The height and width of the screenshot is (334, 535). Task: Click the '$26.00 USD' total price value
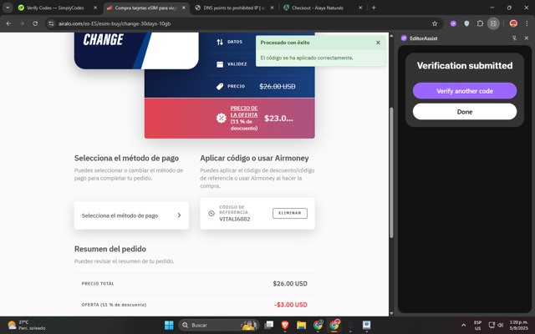coord(290,284)
